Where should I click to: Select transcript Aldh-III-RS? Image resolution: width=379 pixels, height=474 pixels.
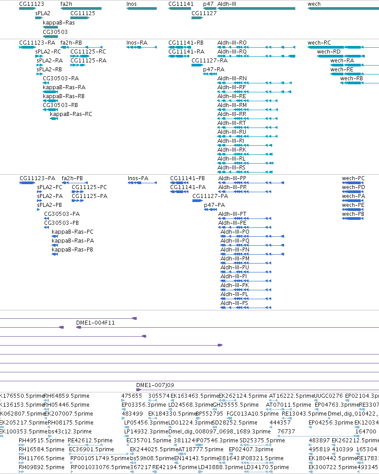click(x=231, y=168)
